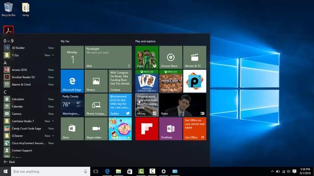Open the Xbox tile
Screen dimensions: 314x176
click(147, 57)
